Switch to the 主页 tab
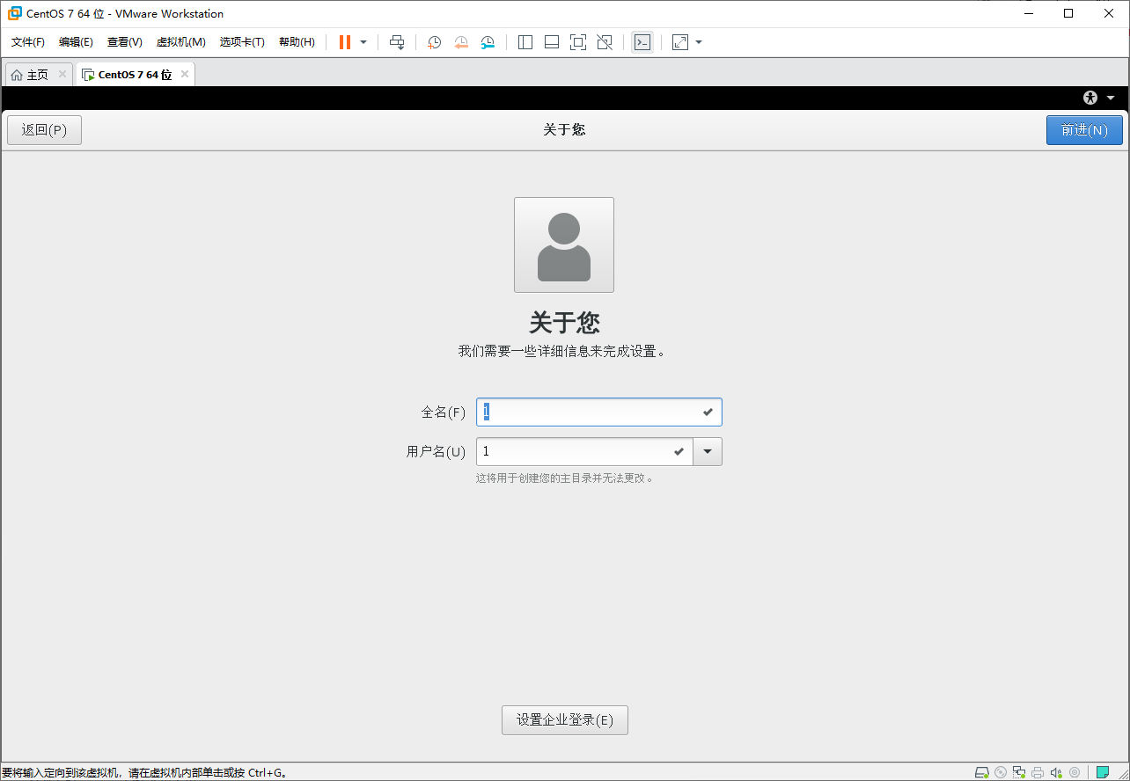This screenshot has height=781, width=1130. coord(37,75)
